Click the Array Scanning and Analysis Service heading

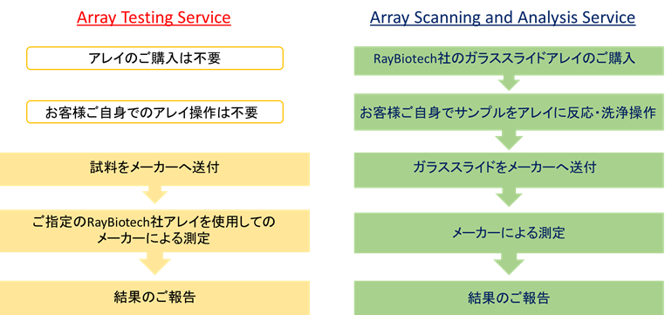pyautogui.click(x=503, y=17)
